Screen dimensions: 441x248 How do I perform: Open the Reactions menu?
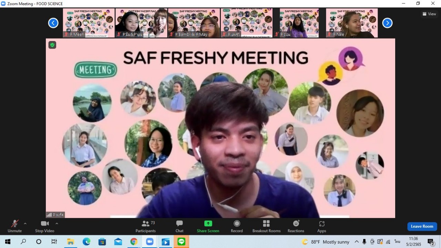(x=296, y=226)
